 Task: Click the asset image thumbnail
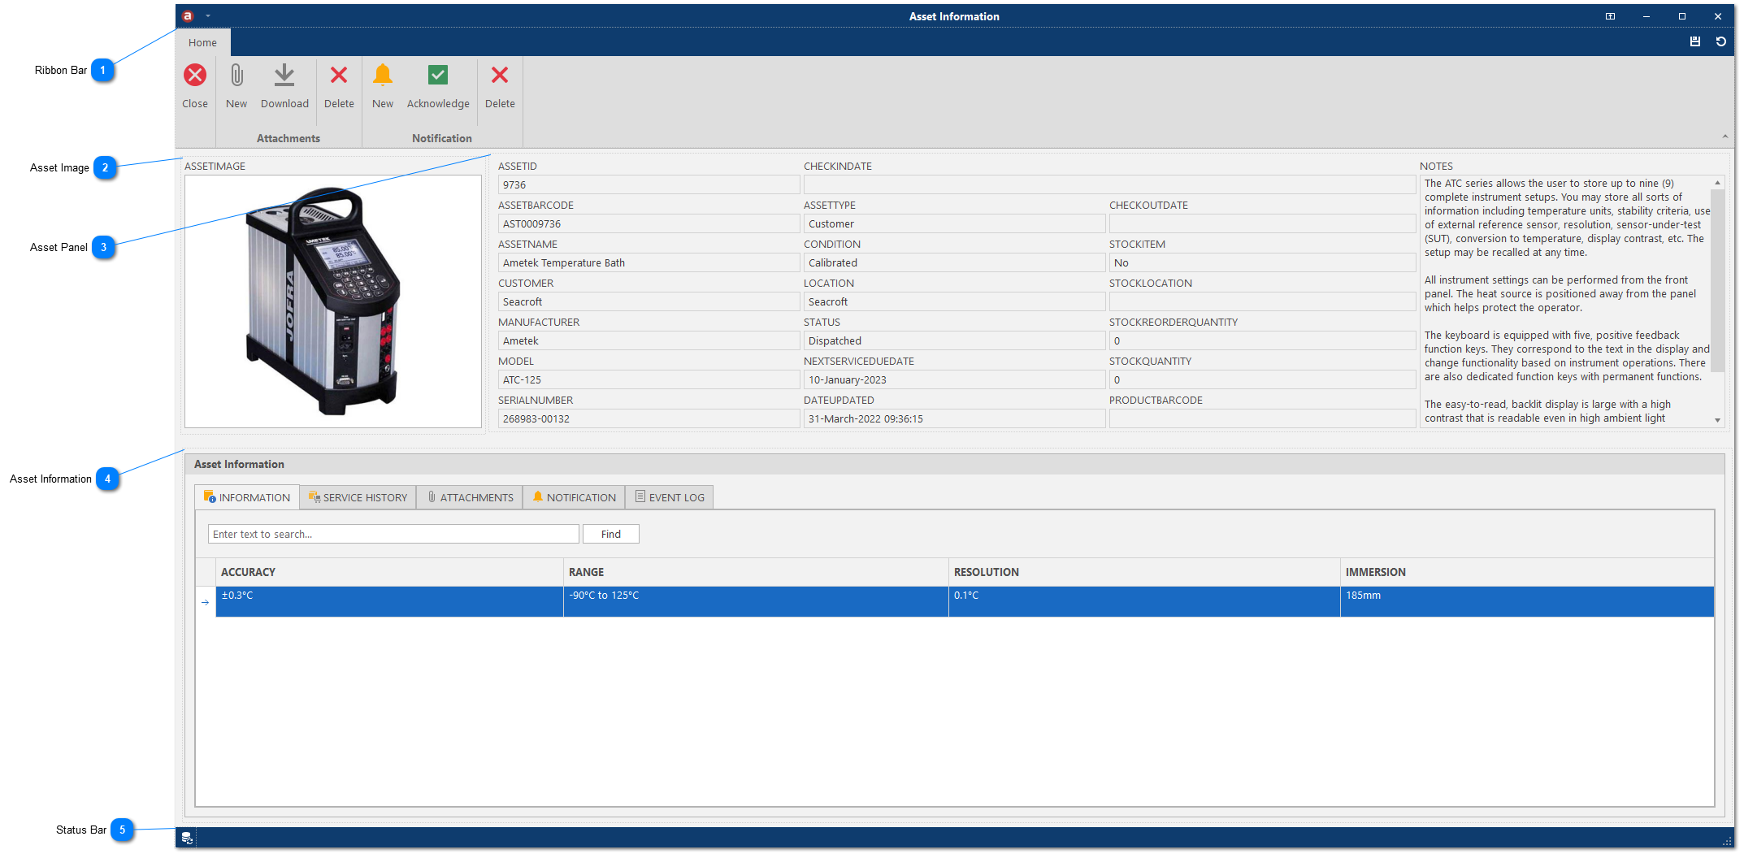click(x=333, y=301)
